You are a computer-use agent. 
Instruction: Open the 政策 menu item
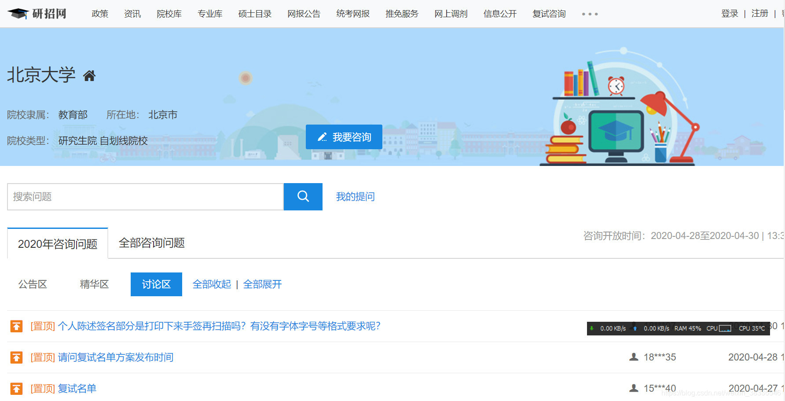point(100,14)
